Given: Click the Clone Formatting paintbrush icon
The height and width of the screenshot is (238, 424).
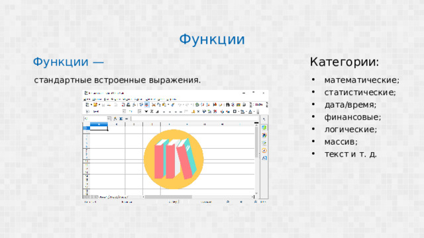Looking at the screenshot, I should [172, 104].
